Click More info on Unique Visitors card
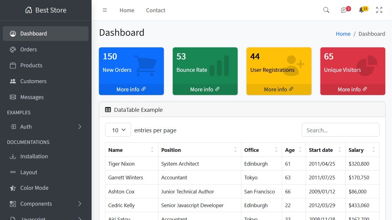Image resolution: width=392 pixels, height=220 pixels. pyautogui.click(x=352, y=90)
